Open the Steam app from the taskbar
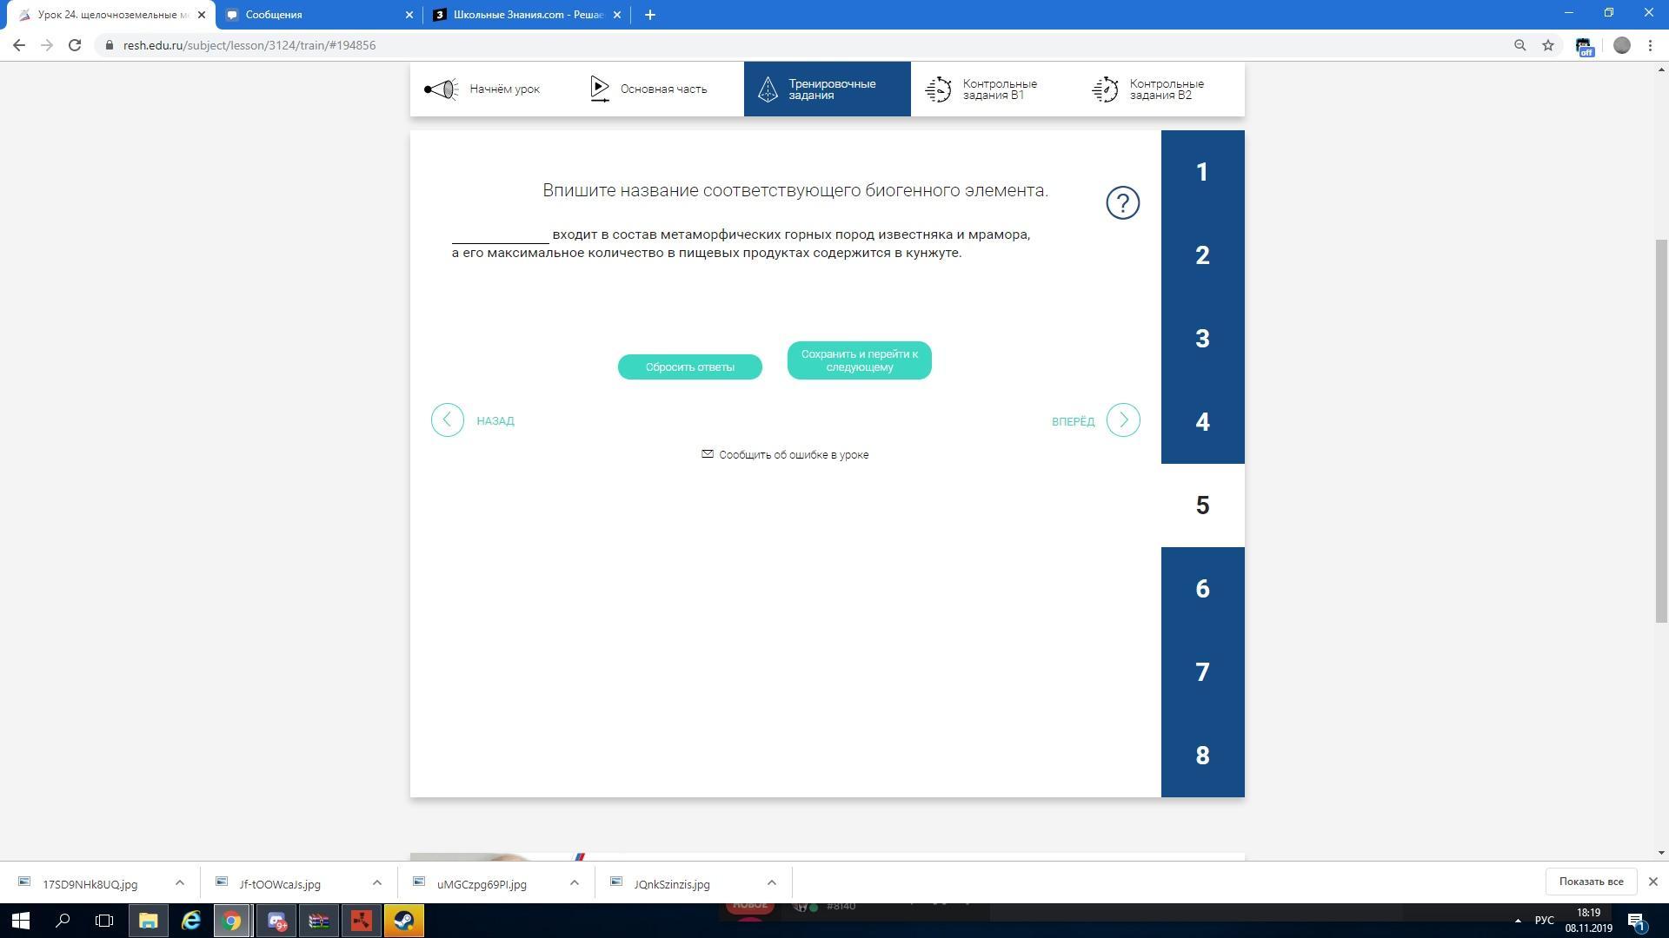1669x938 pixels. tap(403, 921)
